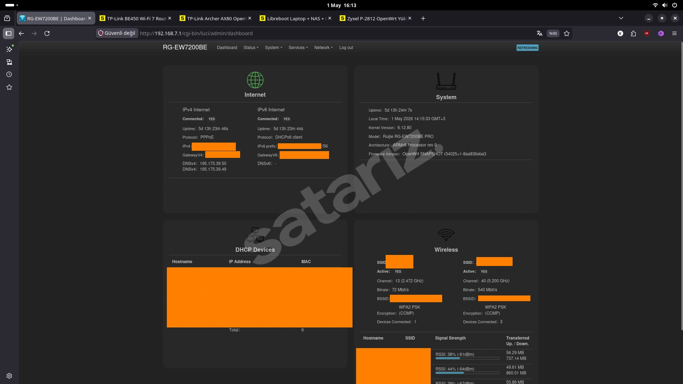Click the REFRESHING status badge
This screenshot has height=384, width=683.
(x=527, y=48)
